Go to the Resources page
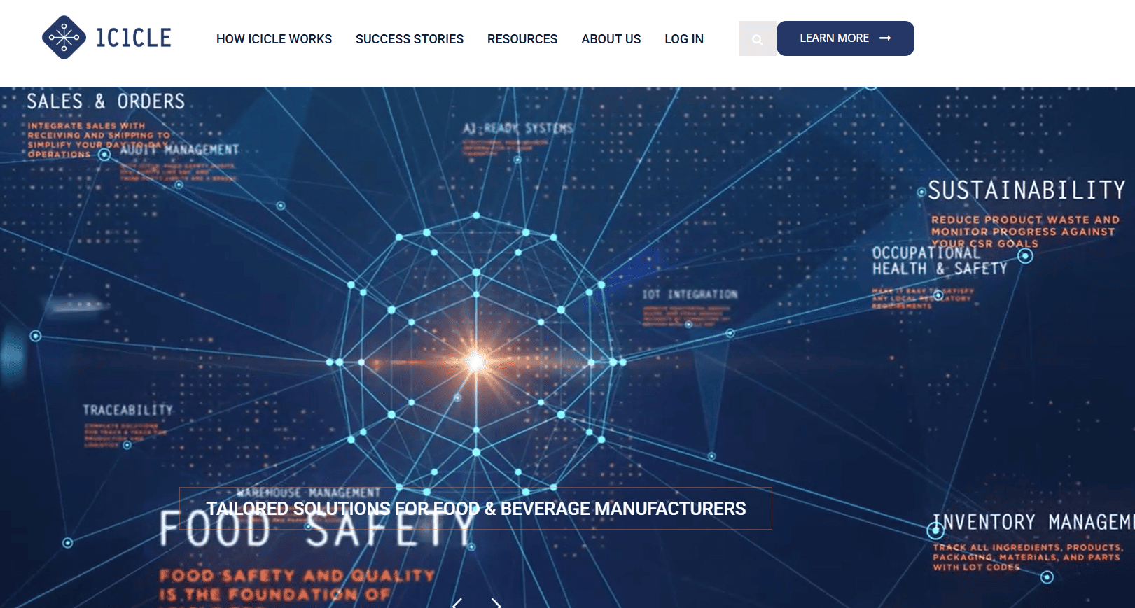Viewport: 1135px width, 608px height. click(522, 39)
